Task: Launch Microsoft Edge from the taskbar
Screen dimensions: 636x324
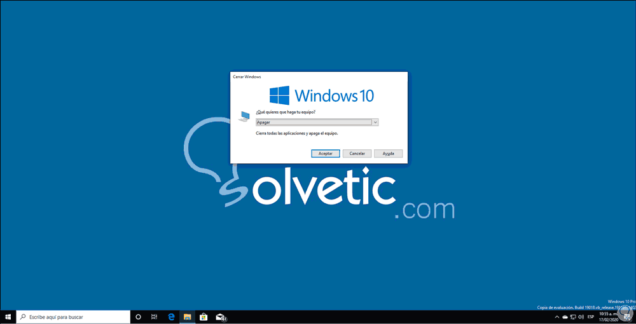Action: point(171,317)
